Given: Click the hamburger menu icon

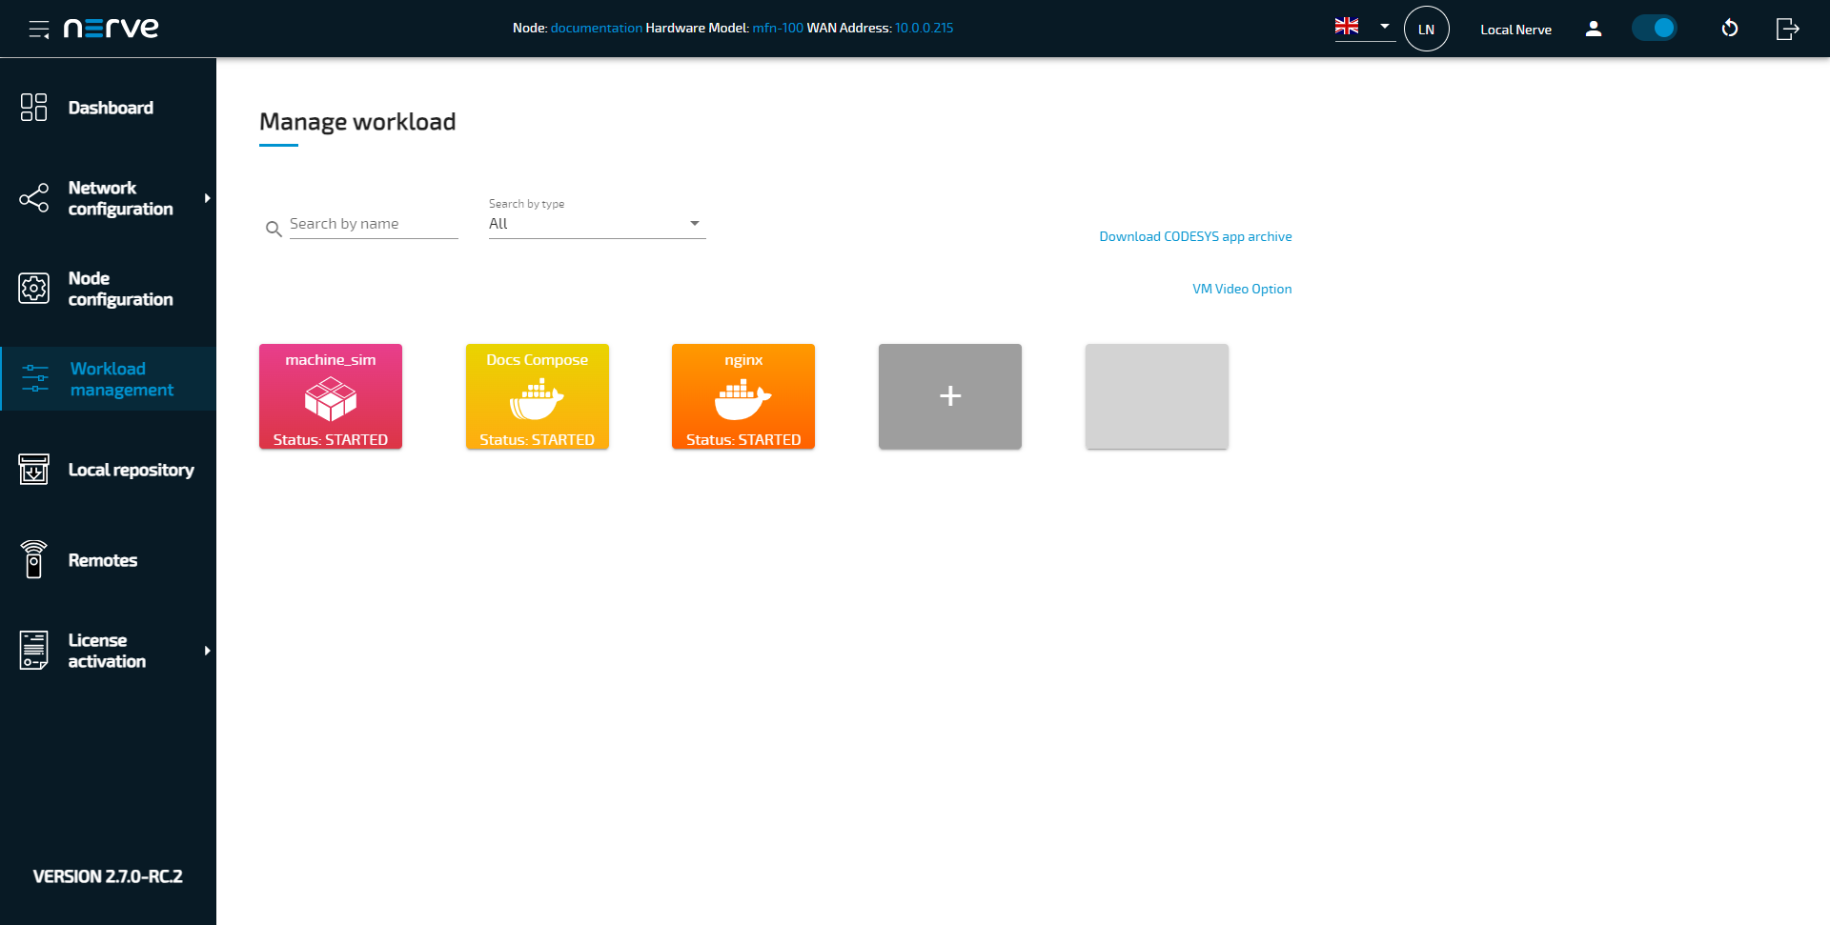Looking at the screenshot, I should click(38, 30).
